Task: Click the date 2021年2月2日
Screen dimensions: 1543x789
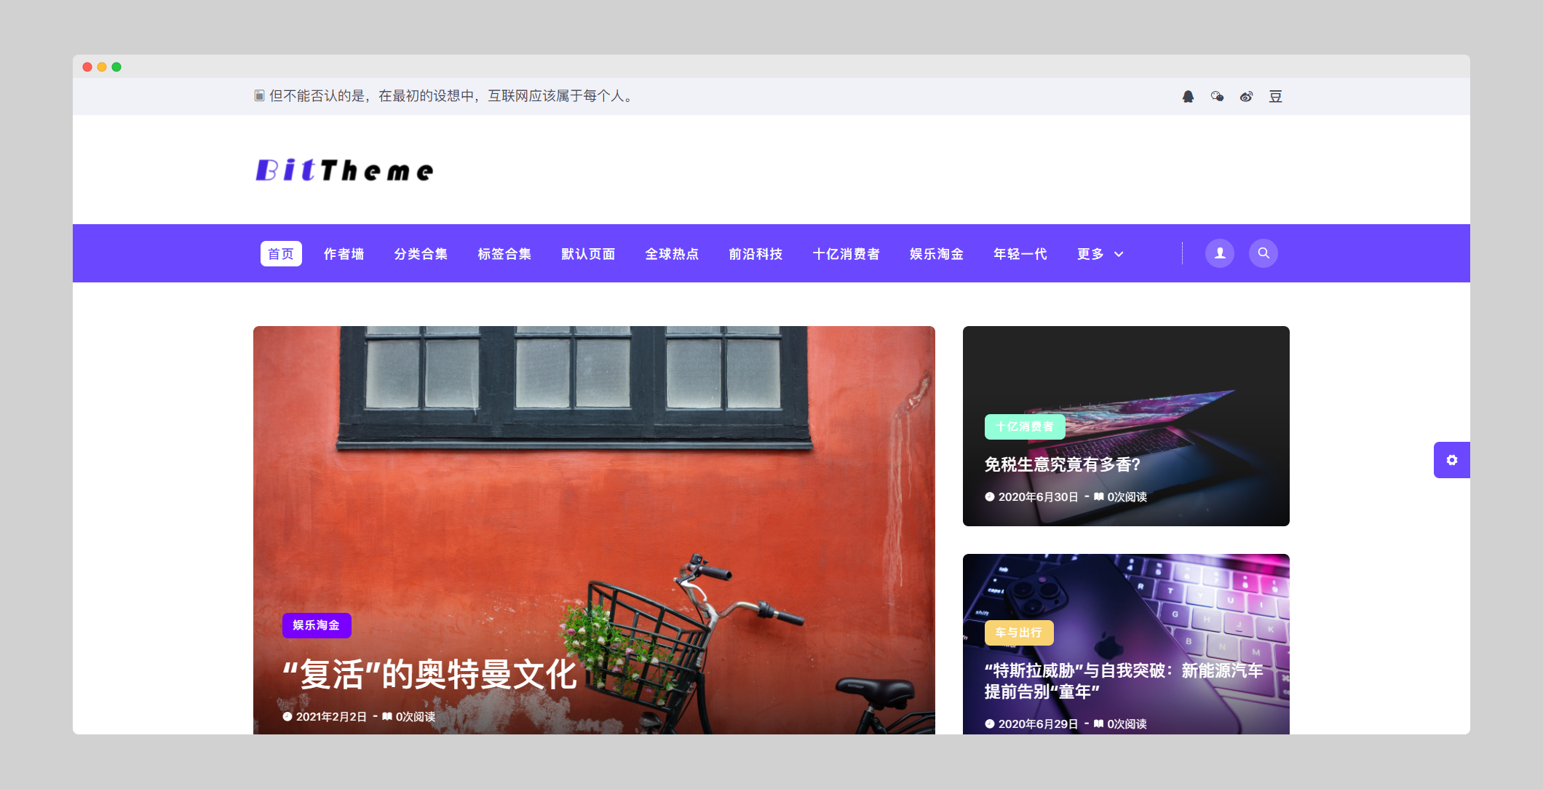Action: coord(331,717)
